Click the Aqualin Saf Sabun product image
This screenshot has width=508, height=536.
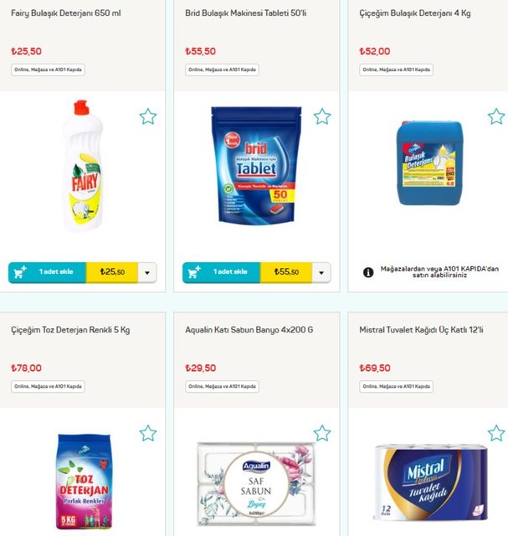pos(257,483)
